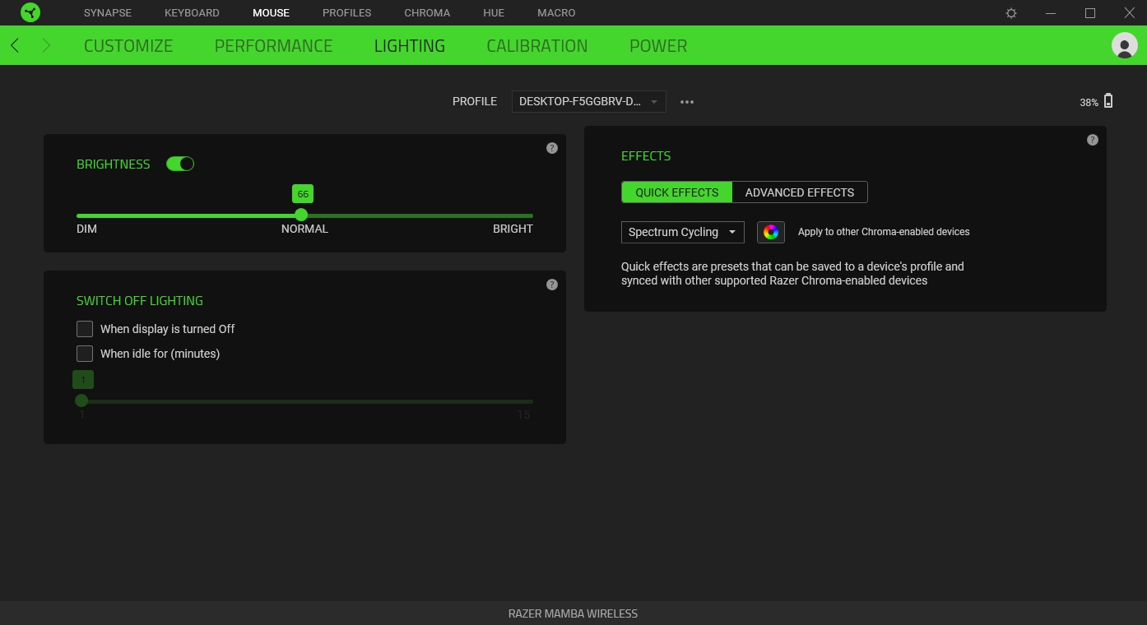
Task: Go to the Chroma tab
Action: tap(427, 13)
